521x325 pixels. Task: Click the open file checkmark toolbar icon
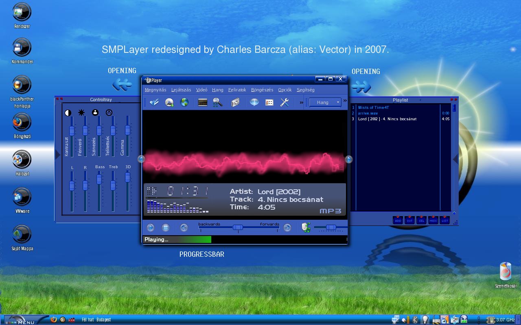pos(154,102)
